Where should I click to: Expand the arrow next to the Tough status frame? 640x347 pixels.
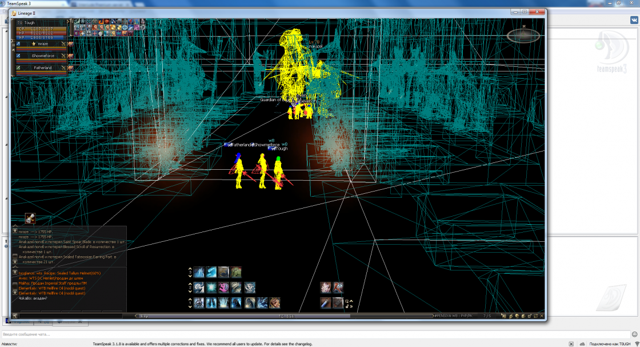68,21
